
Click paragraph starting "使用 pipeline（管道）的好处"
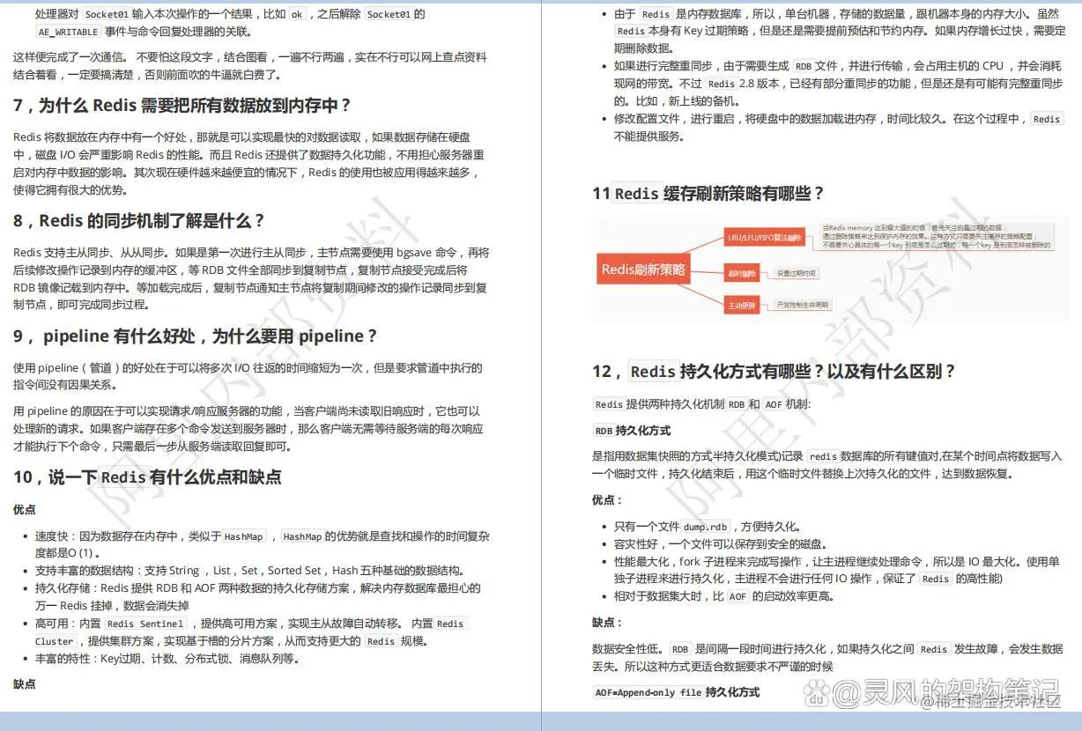pos(248,376)
